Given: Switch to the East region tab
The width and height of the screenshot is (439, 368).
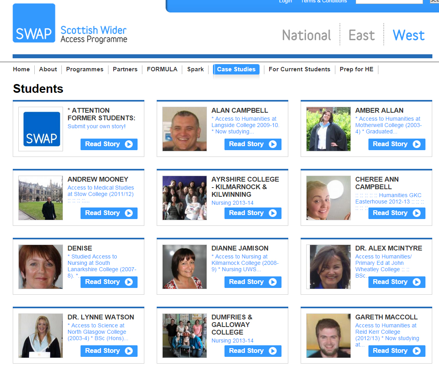Looking at the screenshot, I should tap(361, 35).
